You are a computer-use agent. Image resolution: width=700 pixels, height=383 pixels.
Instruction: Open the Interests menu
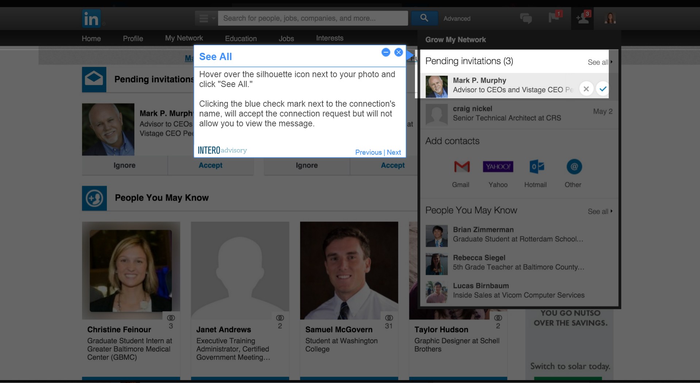(330, 38)
